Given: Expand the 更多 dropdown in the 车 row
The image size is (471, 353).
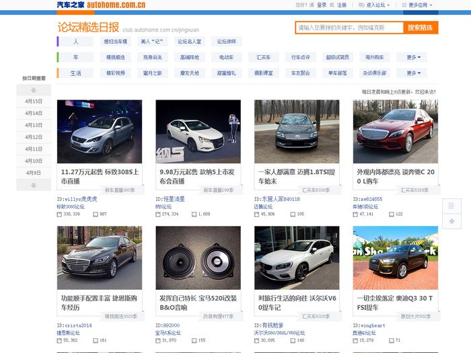Looking at the screenshot, I should [411, 57].
